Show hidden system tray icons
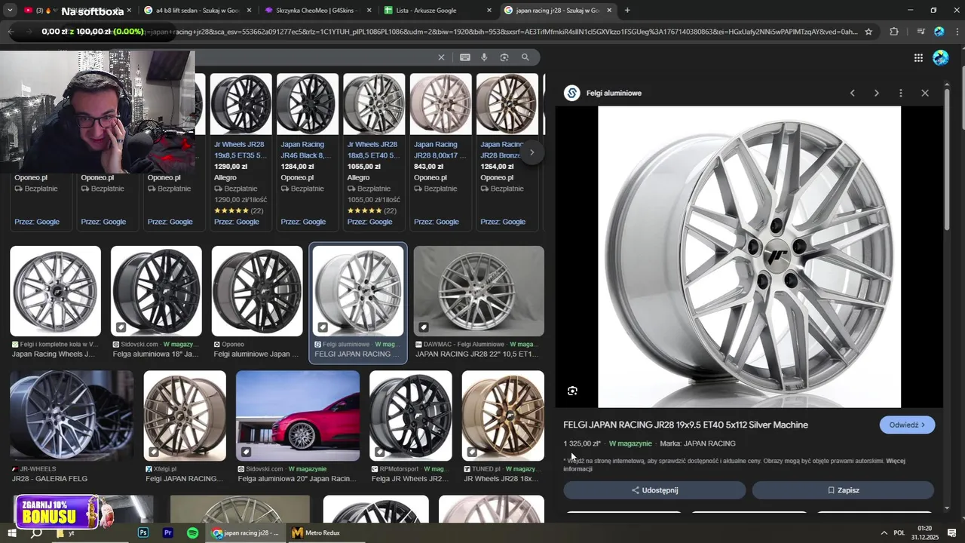This screenshot has width=965, height=543. [x=884, y=532]
